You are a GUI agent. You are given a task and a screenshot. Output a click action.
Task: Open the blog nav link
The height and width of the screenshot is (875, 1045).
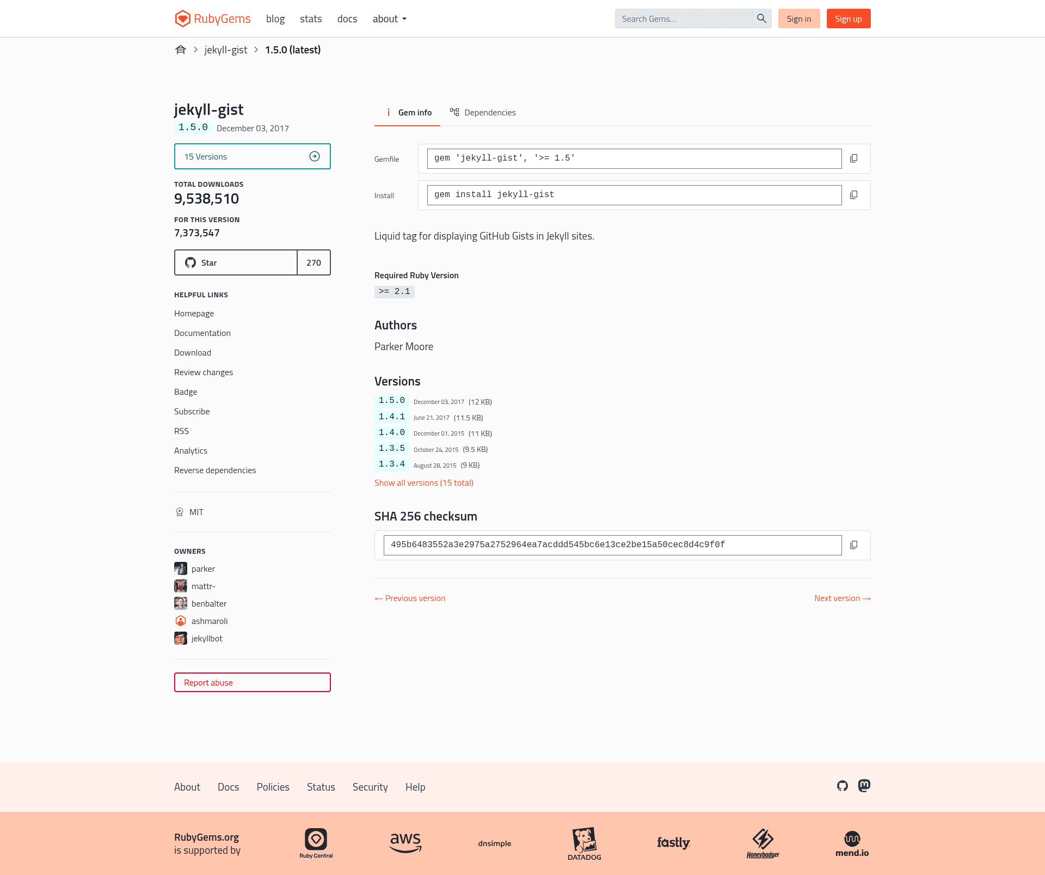[275, 19]
